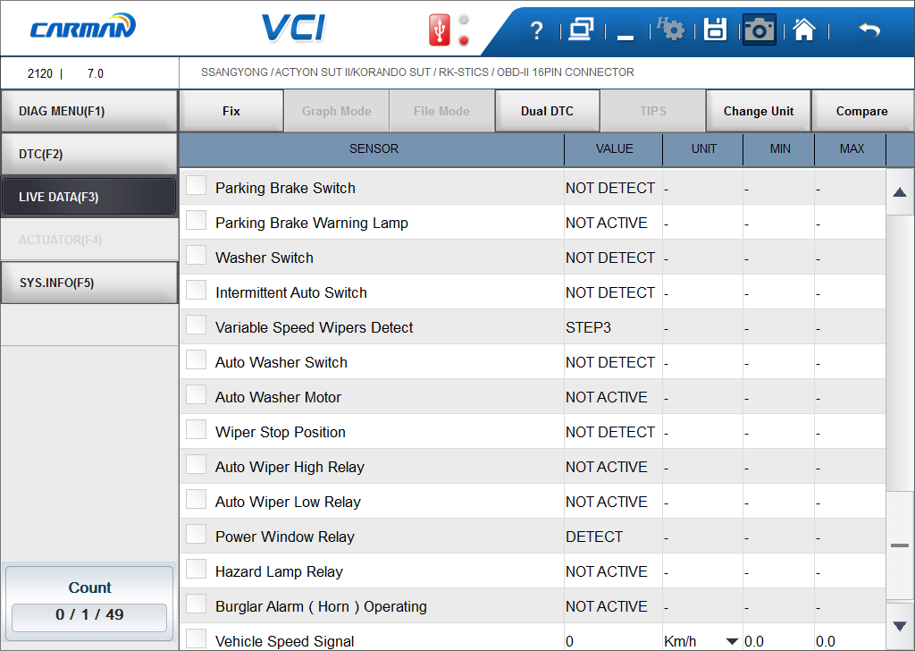Click the Count 0 / 1 / 49 field

pyautogui.click(x=89, y=617)
